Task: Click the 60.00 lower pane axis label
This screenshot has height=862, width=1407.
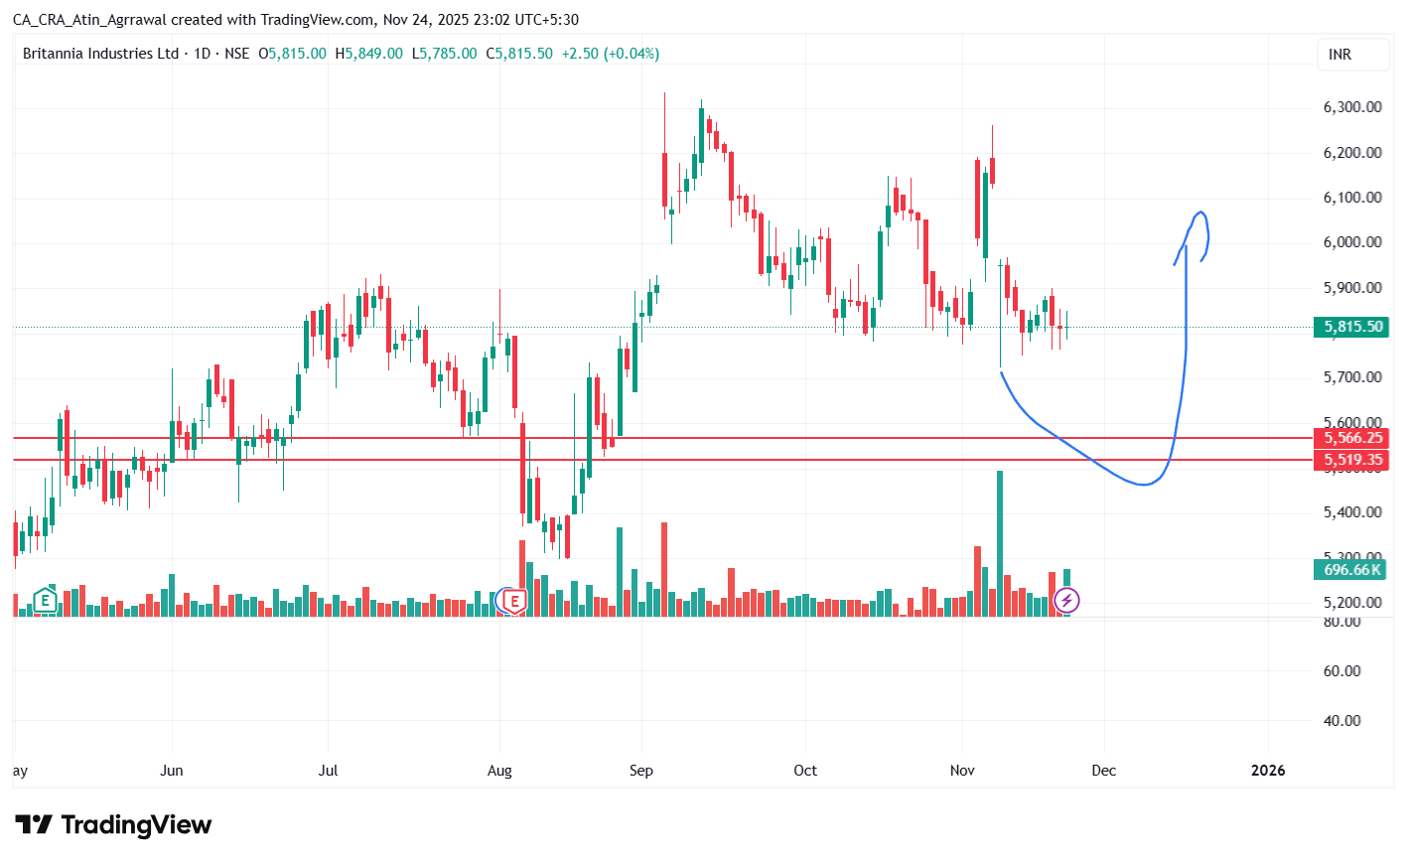Action: pyautogui.click(x=1342, y=671)
